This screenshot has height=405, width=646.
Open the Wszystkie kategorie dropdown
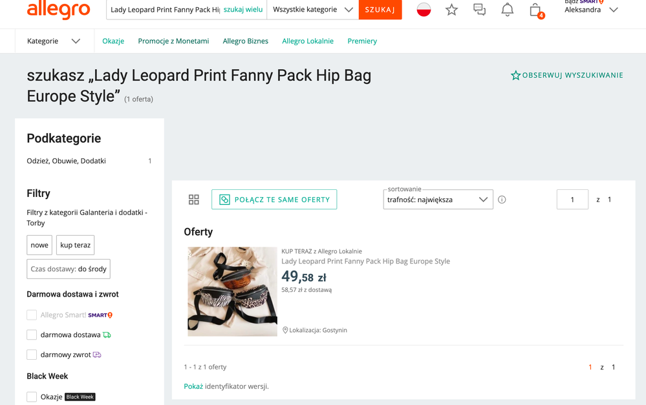tap(313, 10)
